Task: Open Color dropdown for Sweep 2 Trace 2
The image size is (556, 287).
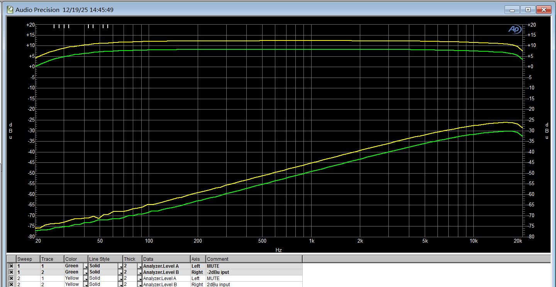Action: tap(86, 285)
